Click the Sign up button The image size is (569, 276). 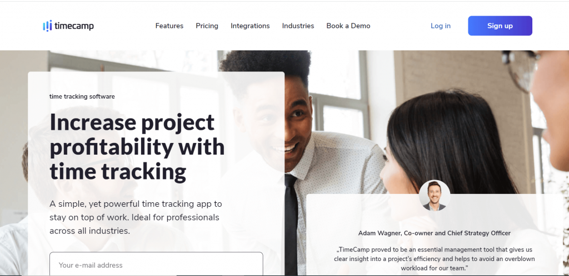[x=500, y=25]
